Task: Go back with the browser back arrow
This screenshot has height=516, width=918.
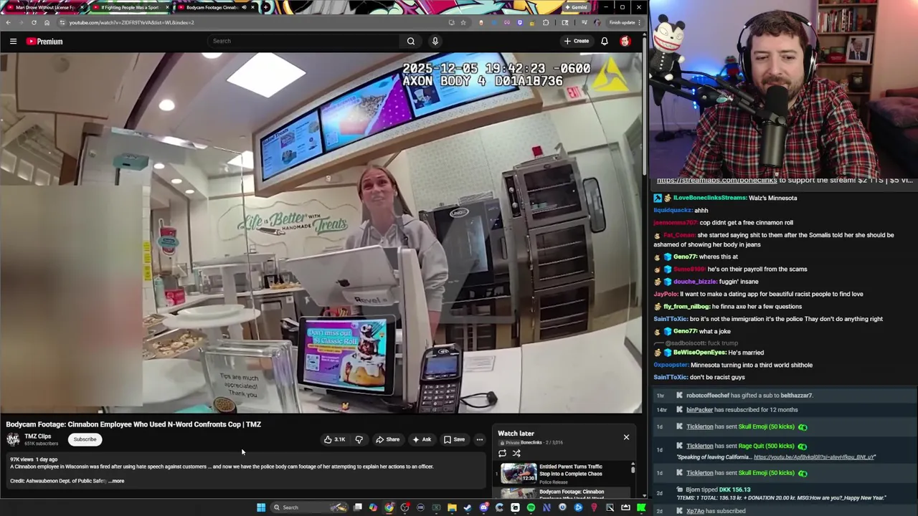Action: (8, 22)
